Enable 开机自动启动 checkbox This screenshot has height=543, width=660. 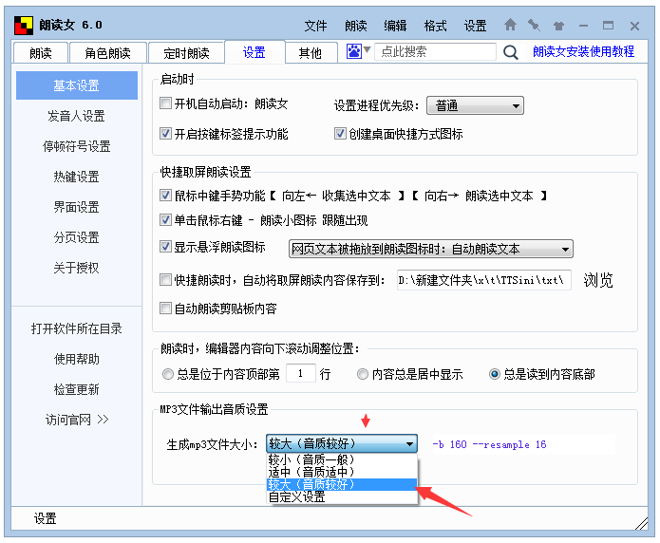point(165,103)
